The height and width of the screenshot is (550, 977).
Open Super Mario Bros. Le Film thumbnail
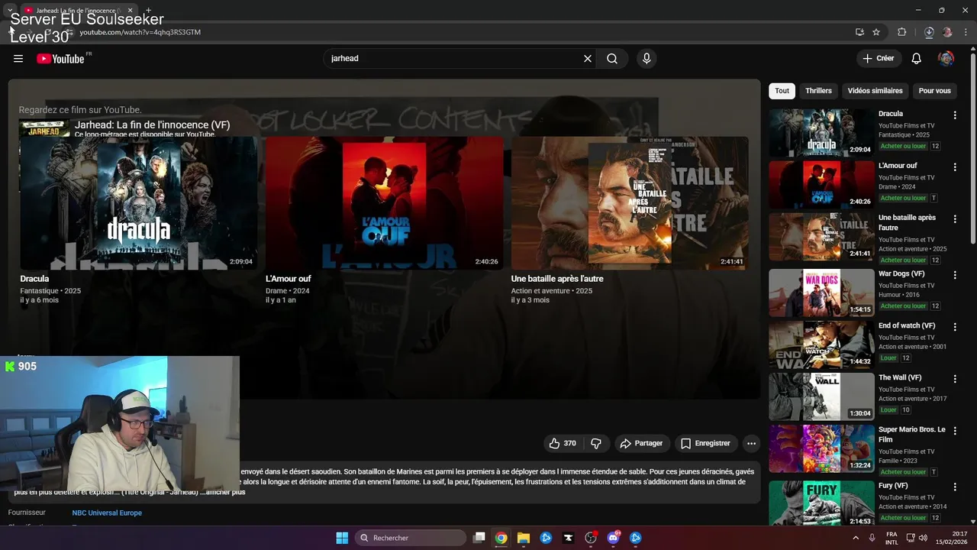point(821,448)
